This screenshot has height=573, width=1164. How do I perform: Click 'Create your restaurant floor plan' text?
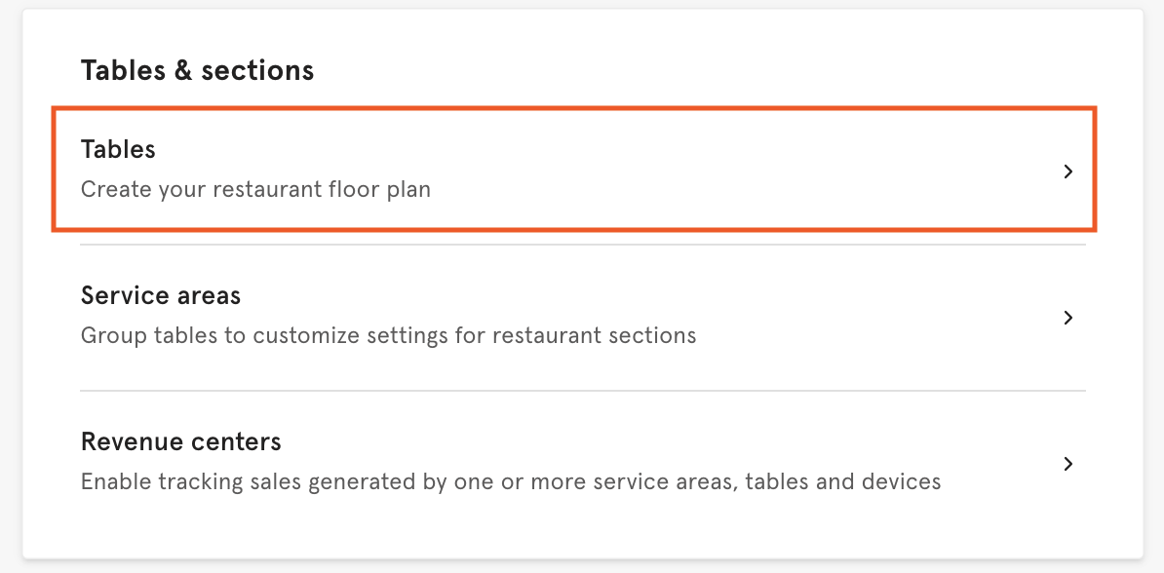[255, 189]
